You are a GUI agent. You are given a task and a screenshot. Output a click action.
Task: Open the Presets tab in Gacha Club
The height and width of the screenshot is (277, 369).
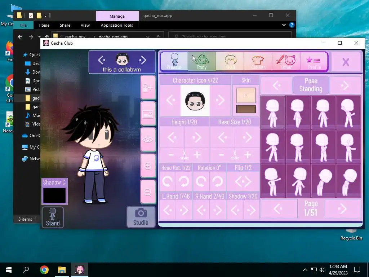174,61
